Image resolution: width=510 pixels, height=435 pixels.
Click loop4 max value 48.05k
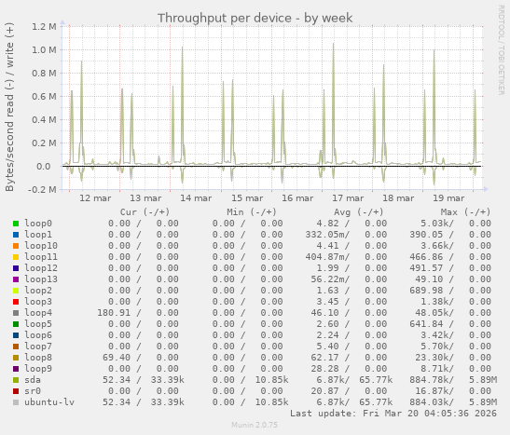433,313
